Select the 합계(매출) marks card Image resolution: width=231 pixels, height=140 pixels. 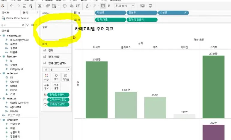(x=56, y=57)
